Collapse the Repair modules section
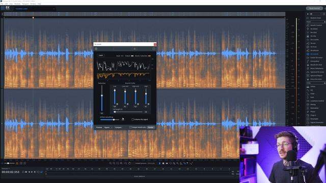326x183 pixels. tap(324, 22)
